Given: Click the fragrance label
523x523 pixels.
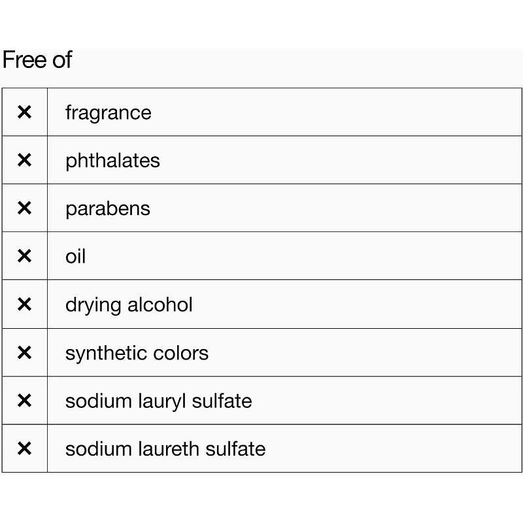Looking at the screenshot, I should point(108,112).
